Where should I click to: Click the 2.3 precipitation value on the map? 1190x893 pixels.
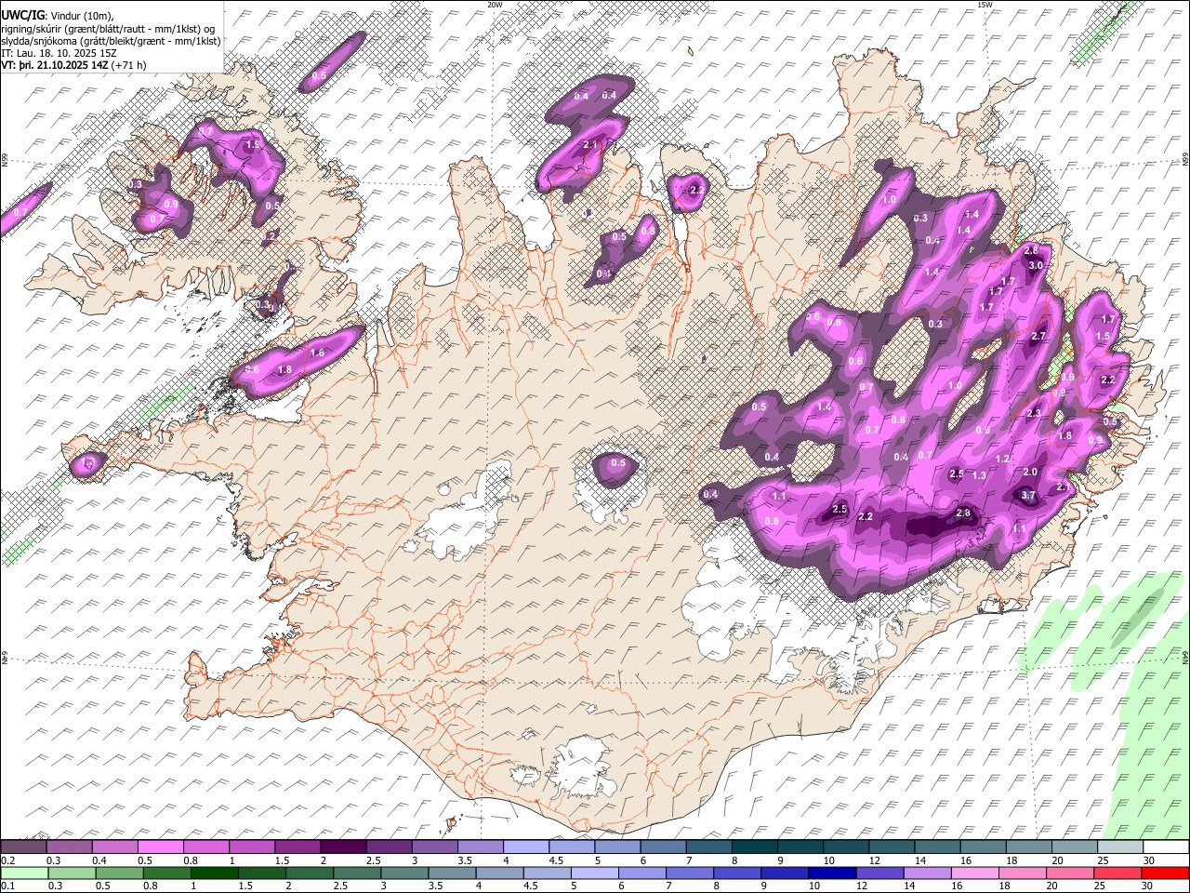[1033, 414]
